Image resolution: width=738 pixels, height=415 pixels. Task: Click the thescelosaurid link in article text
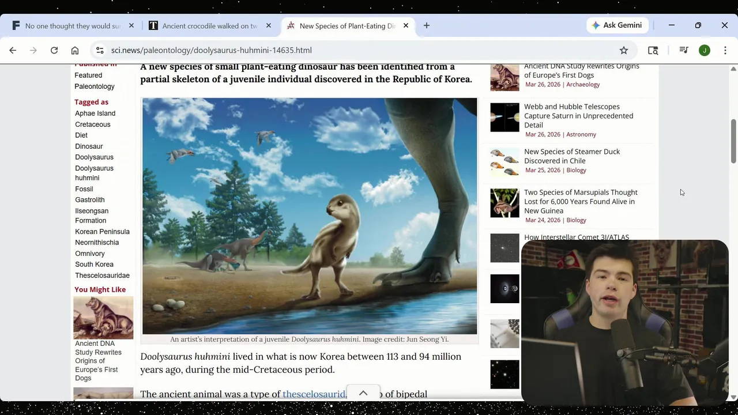pyautogui.click(x=314, y=394)
